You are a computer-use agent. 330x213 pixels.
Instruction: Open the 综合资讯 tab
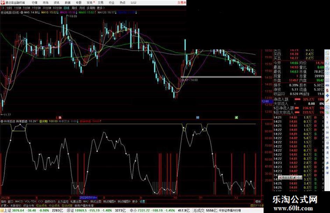click(42, 205)
